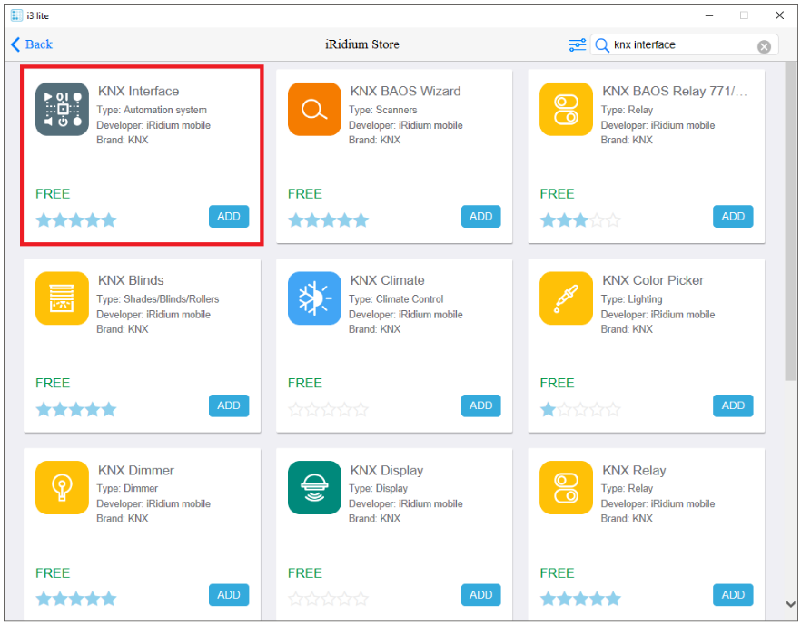Click the KNX Display empty star rating

(x=328, y=599)
